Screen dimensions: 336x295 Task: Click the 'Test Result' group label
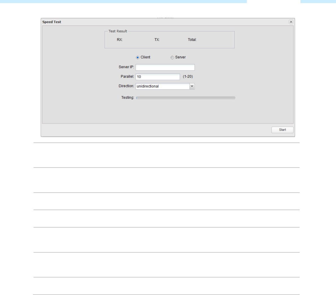[118, 31]
